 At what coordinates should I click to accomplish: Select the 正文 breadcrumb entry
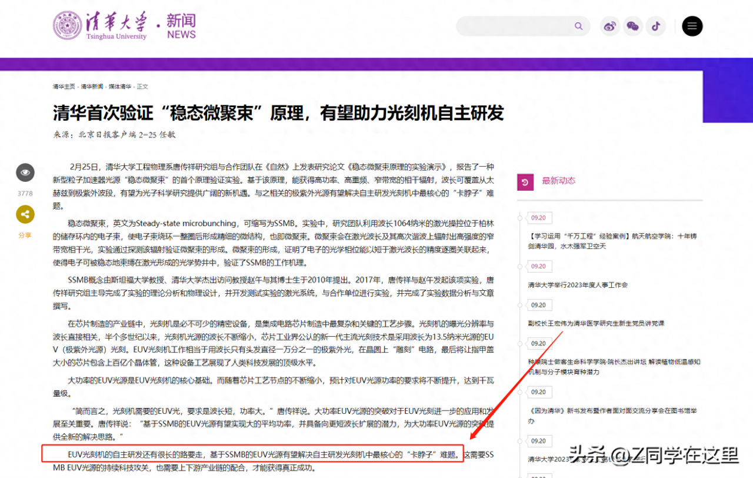click(143, 86)
